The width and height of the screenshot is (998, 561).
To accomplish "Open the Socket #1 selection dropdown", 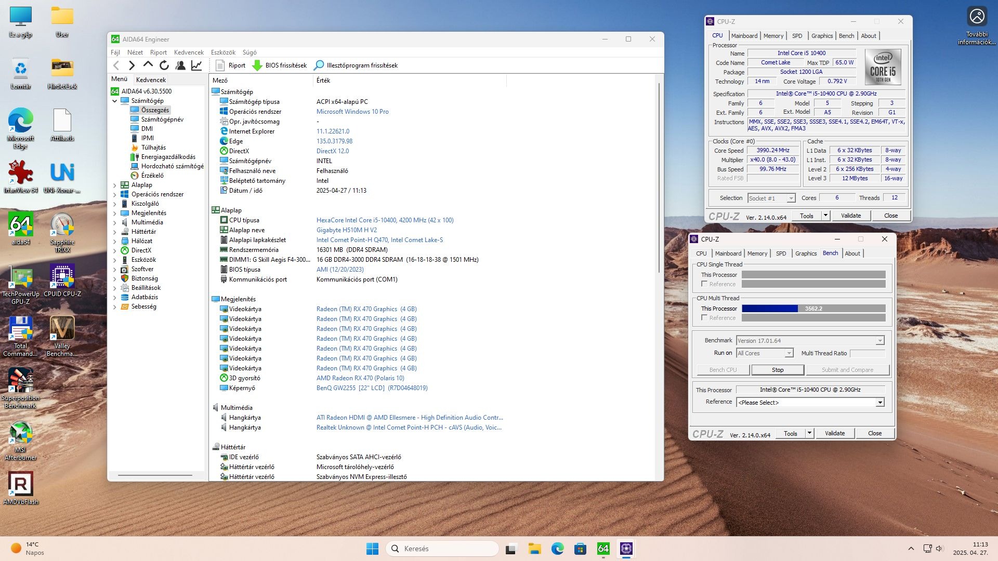I will pos(791,198).
